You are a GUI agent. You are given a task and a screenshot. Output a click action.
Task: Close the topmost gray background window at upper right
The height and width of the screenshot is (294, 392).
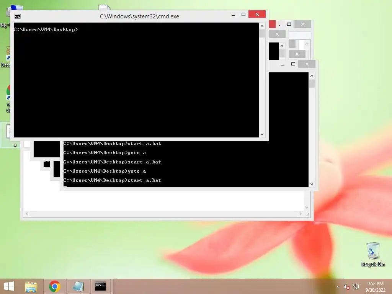(x=303, y=24)
